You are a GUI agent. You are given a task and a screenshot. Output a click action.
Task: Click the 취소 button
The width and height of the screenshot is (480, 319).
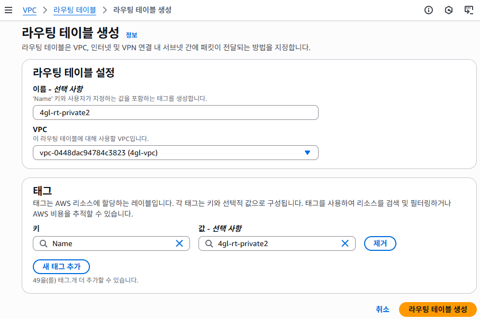382,309
